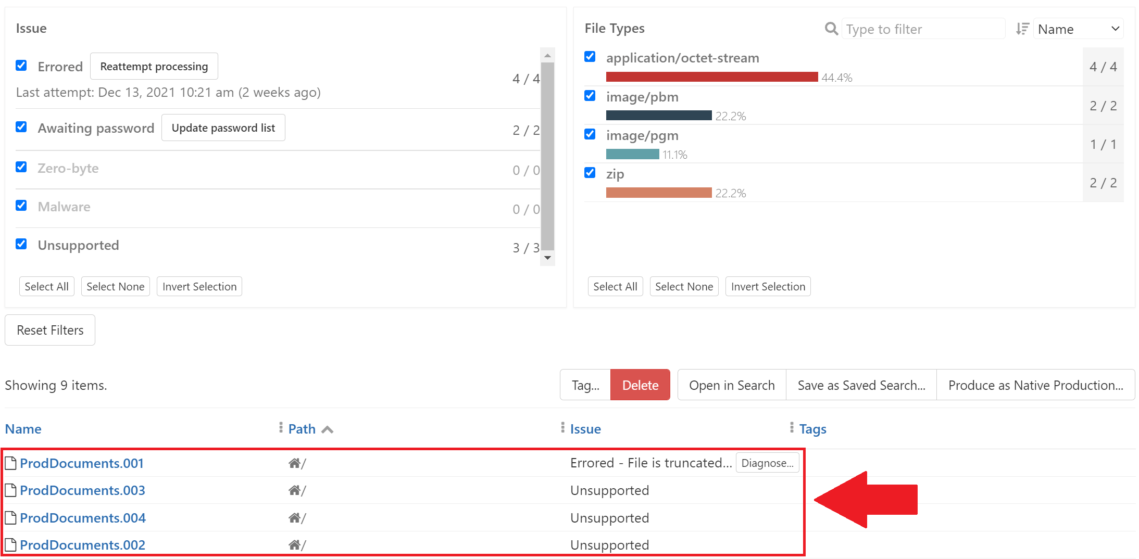Disable the Malware filter checkbox
Screen dimensions: 1139x559
pyautogui.click(x=21, y=205)
